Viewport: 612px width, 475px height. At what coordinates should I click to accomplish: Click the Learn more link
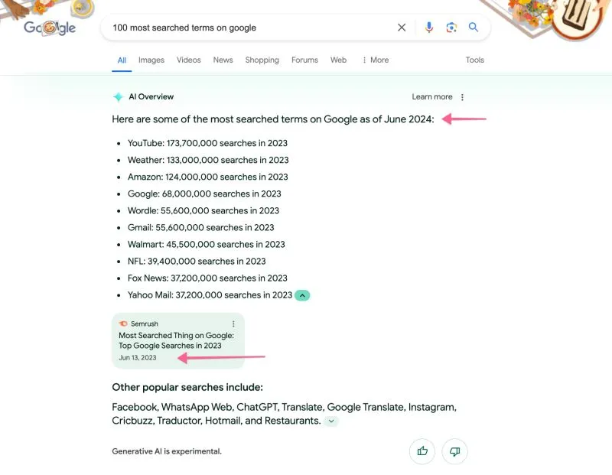[431, 96]
